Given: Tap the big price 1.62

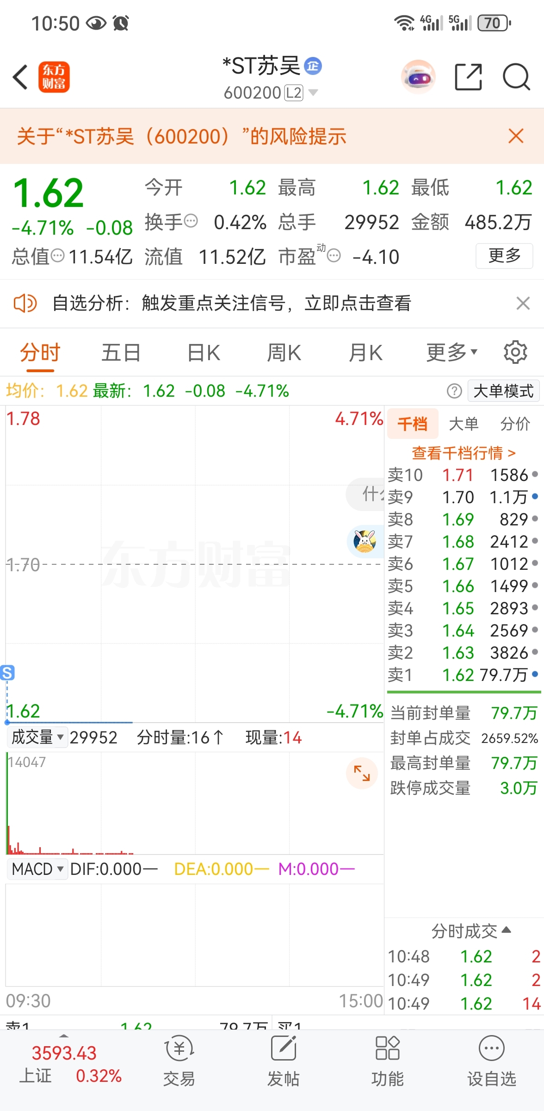Looking at the screenshot, I should coord(49,193).
